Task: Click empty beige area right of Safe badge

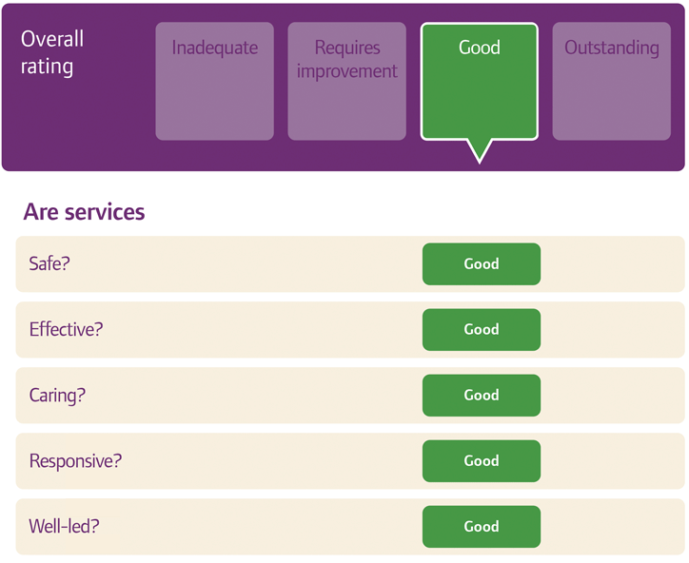Action: point(609,264)
